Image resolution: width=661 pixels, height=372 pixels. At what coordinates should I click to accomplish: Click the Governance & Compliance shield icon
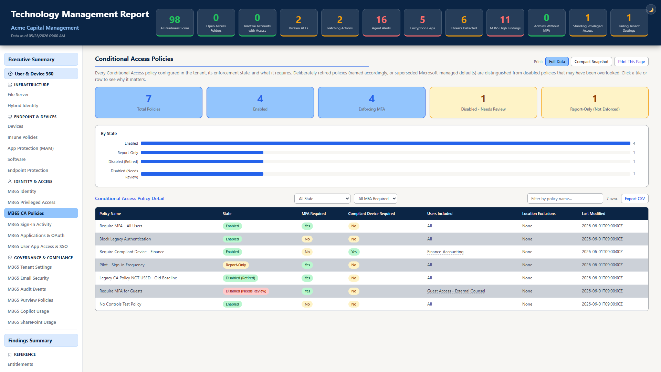point(10,258)
